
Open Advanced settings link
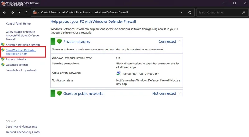(x=17, y=65)
